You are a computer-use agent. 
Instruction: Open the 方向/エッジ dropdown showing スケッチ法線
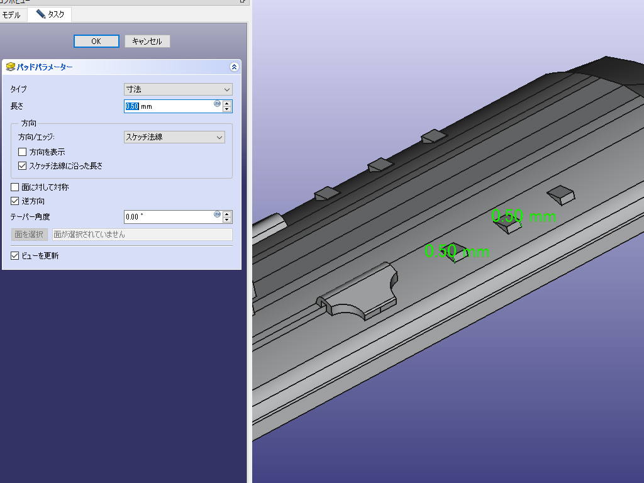pos(174,137)
